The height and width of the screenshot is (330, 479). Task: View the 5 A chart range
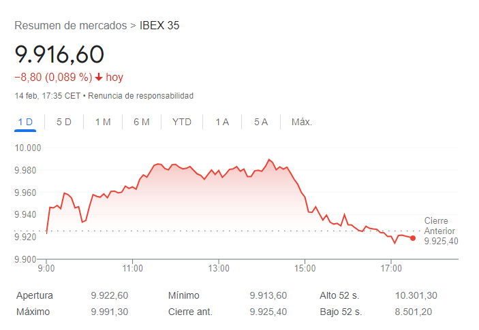click(261, 122)
